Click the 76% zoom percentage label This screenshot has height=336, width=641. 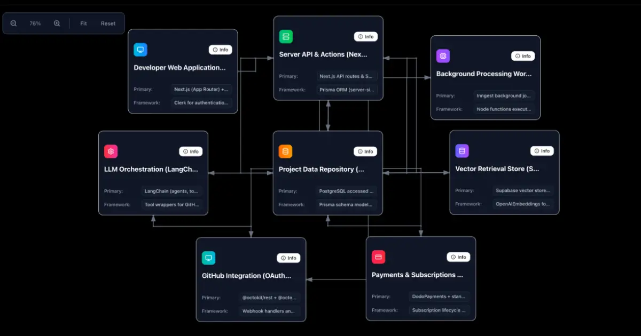(35, 23)
